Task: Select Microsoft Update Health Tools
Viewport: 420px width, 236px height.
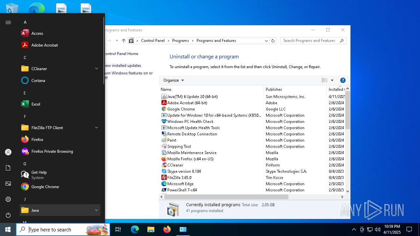Action: coord(193,128)
